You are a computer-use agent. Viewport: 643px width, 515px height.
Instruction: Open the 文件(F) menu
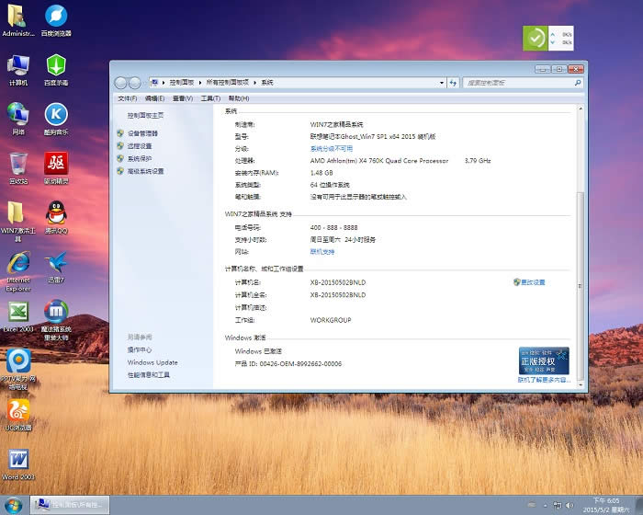[127, 98]
